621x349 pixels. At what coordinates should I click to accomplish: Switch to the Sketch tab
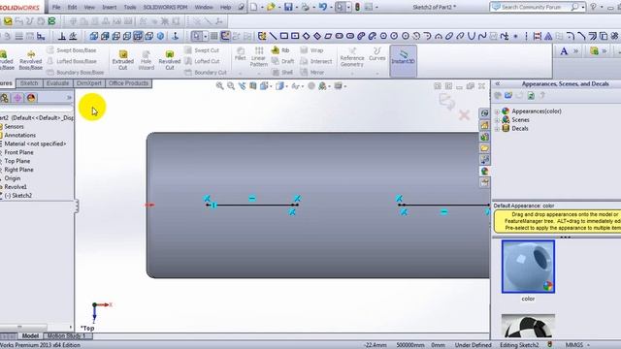29,83
